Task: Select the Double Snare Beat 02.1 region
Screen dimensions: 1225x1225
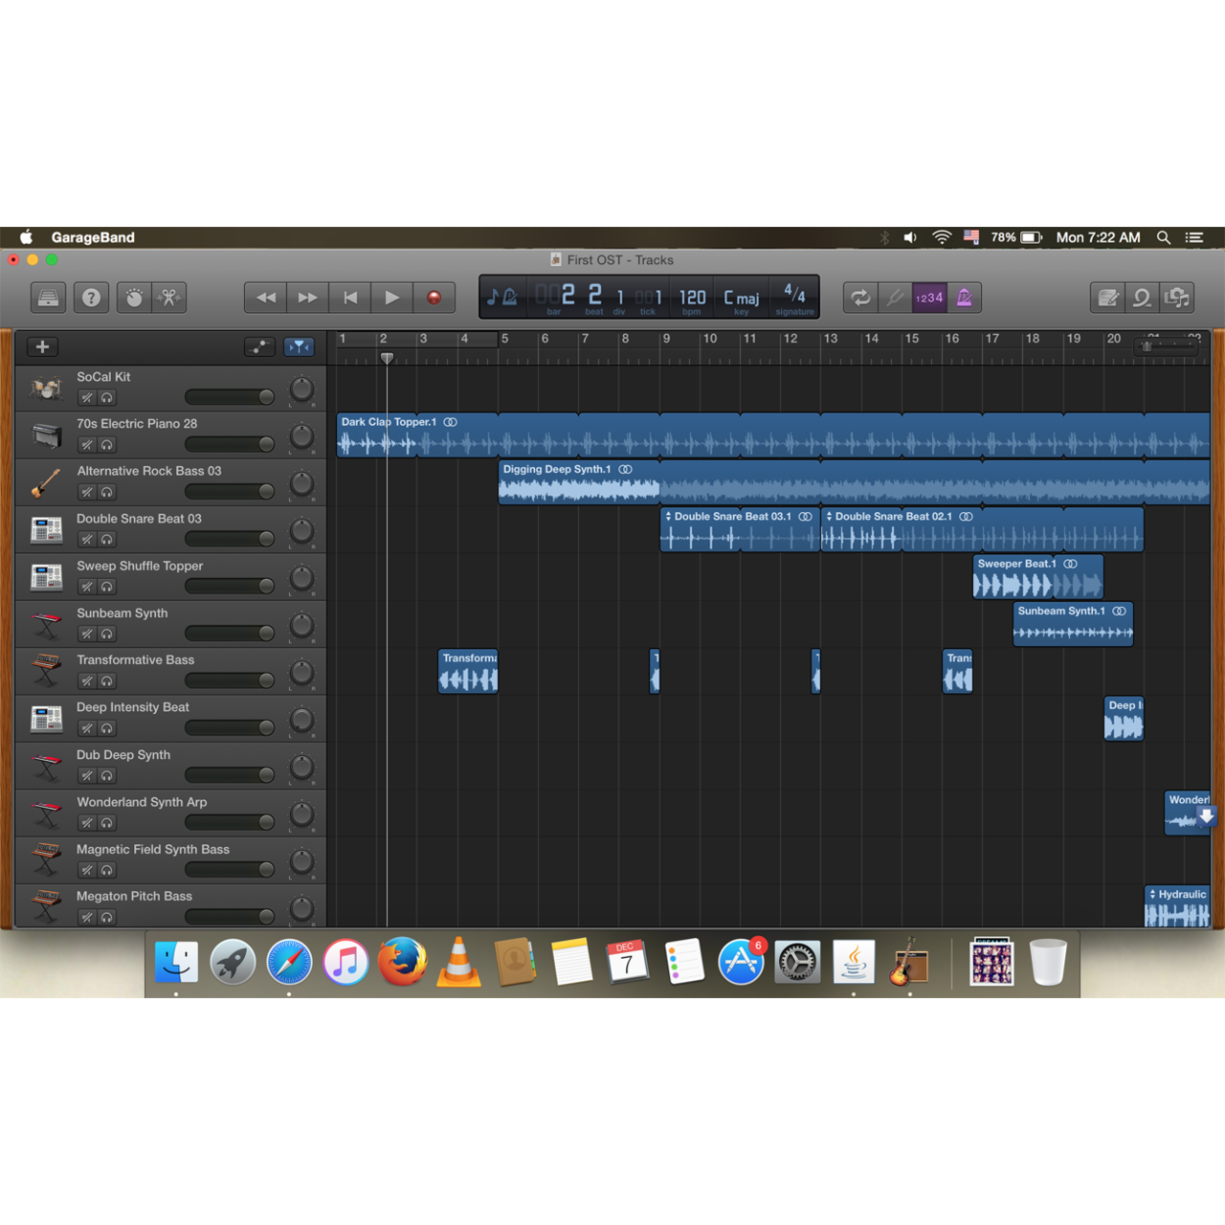Action: 982,529
